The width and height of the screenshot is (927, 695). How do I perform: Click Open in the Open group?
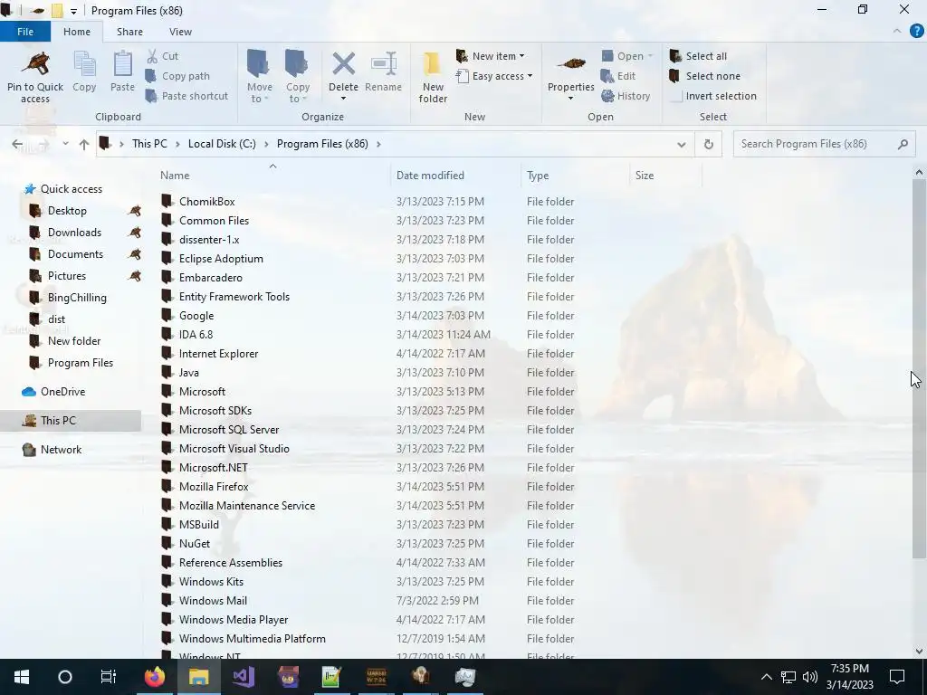pos(626,56)
